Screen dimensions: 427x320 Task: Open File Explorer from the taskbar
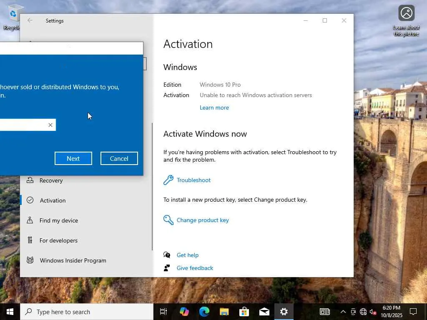pyautogui.click(x=224, y=312)
